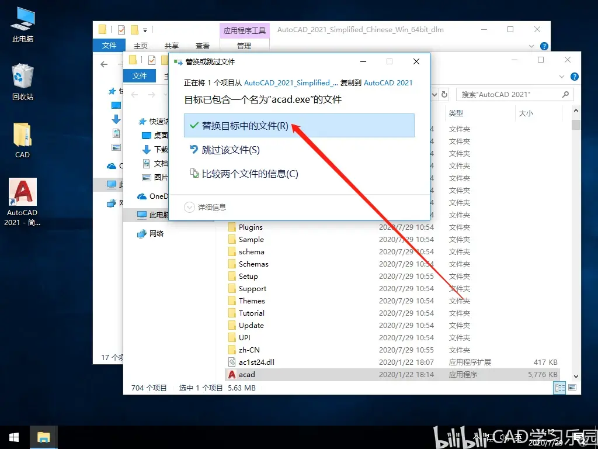Sort by 大小 column header

click(x=526, y=113)
